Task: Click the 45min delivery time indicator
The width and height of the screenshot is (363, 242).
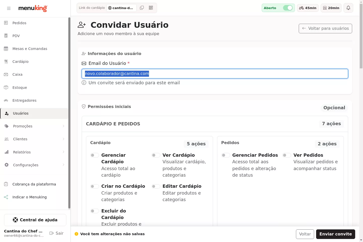Action: (x=308, y=8)
